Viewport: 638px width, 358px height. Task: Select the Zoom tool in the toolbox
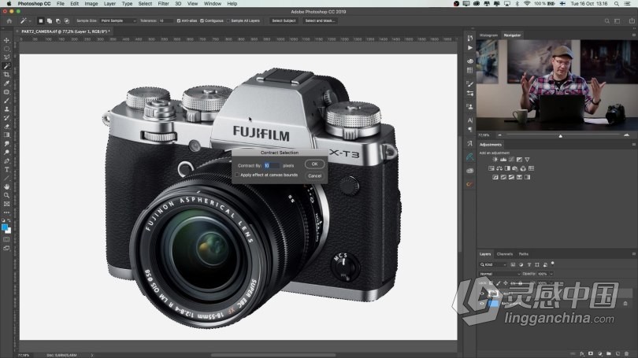pos(6,195)
